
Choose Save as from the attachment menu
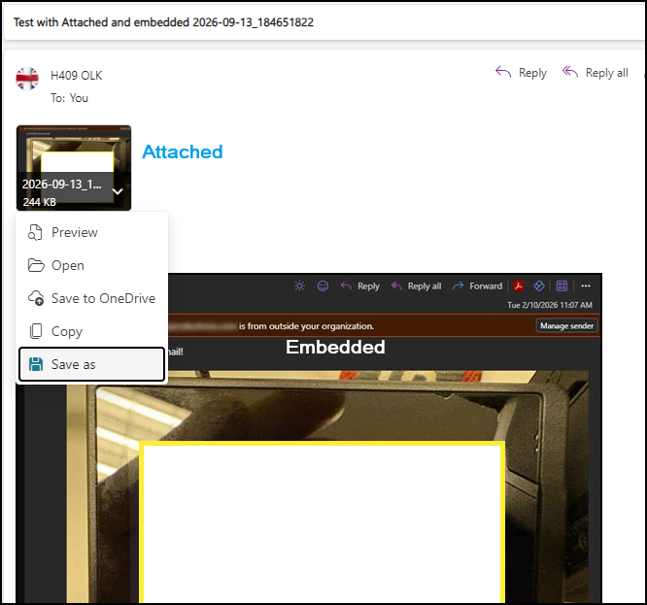coord(91,364)
